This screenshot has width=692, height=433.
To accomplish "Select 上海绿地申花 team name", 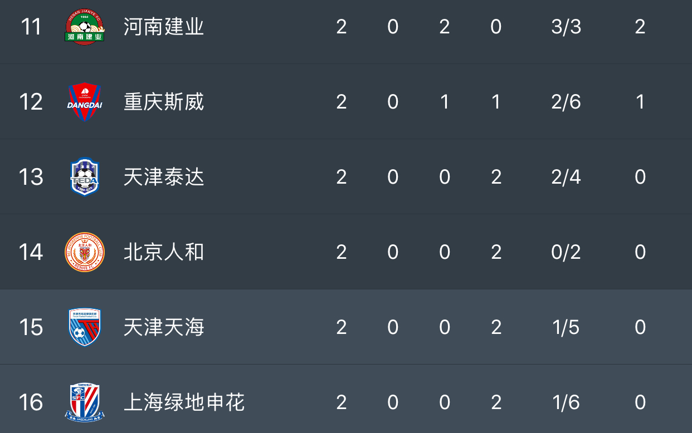I will (x=184, y=402).
